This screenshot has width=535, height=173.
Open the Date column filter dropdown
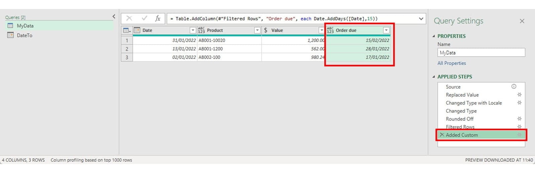[193, 30]
